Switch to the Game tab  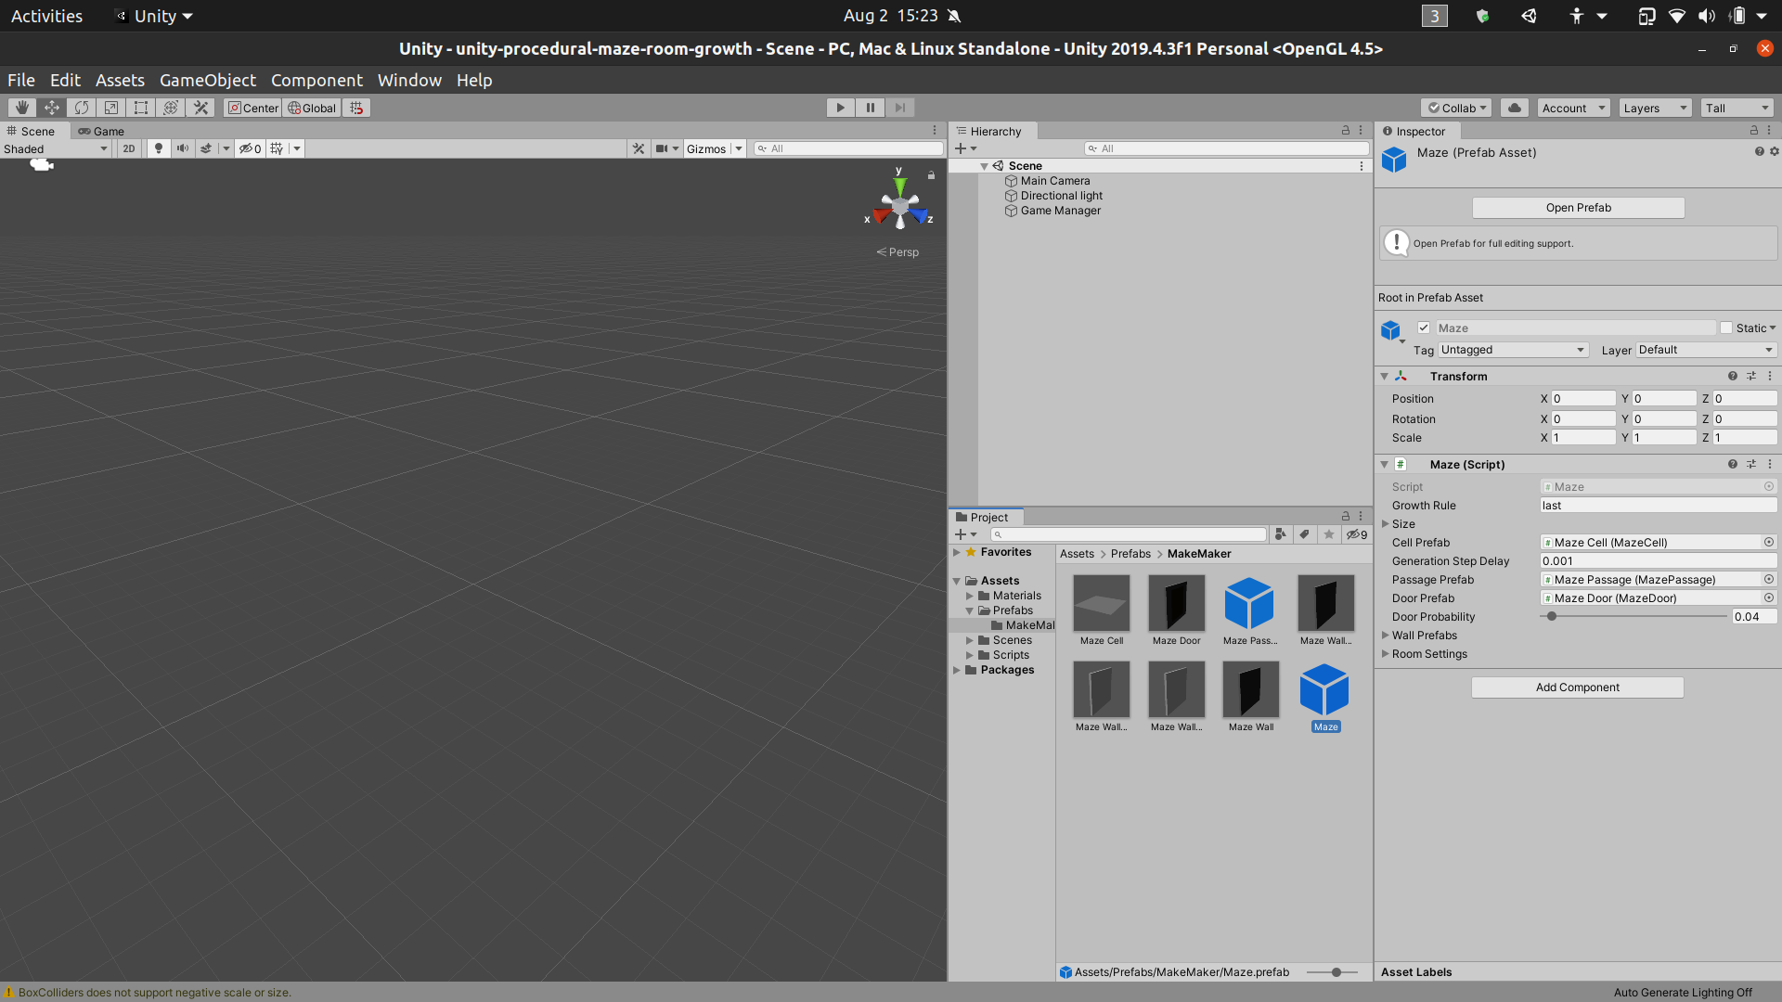(101, 131)
